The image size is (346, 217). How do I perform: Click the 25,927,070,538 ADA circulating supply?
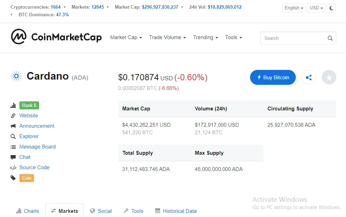[x=291, y=125]
